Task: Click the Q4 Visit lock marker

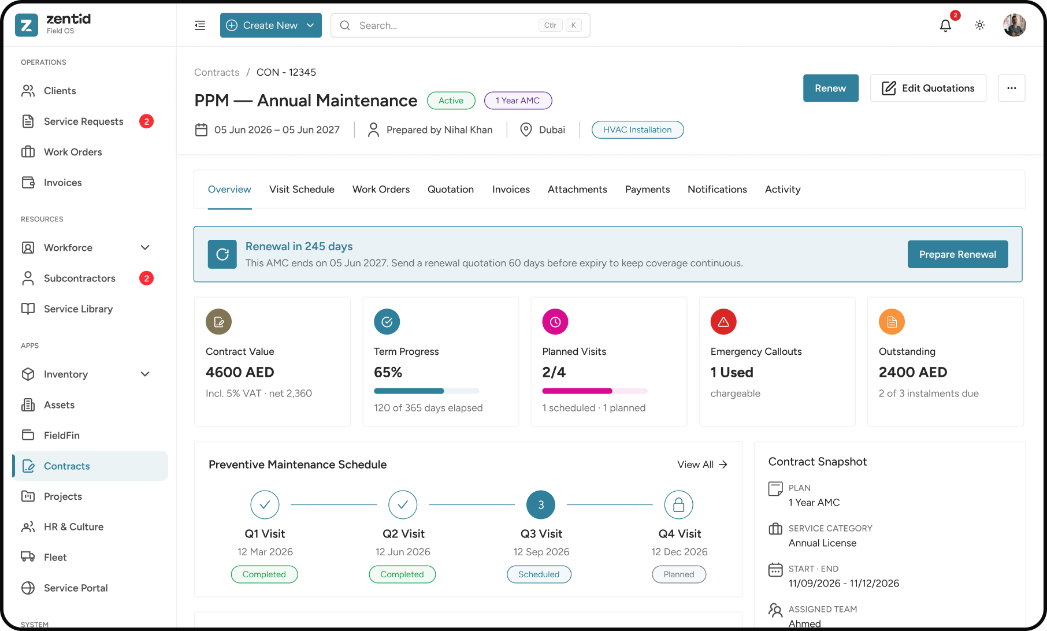Action: [679, 505]
